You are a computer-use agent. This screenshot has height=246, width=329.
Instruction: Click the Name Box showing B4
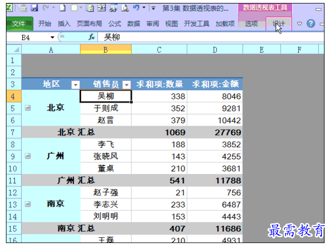(x=28, y=37)
